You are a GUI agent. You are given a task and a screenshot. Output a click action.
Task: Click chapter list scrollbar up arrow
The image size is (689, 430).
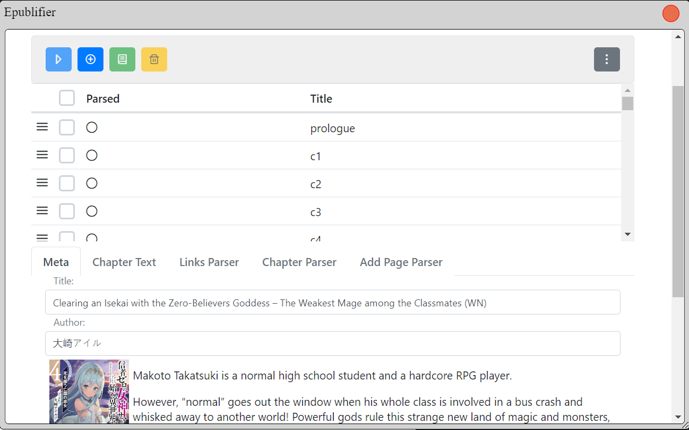627,90
